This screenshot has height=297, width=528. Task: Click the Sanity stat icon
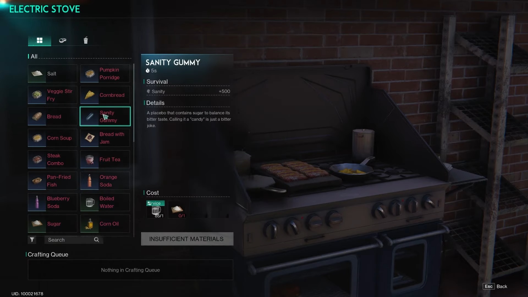pyautogui.click(x=148, y=91)
